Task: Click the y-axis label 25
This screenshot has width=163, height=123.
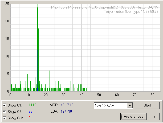Action: click(x=7, y=4)
